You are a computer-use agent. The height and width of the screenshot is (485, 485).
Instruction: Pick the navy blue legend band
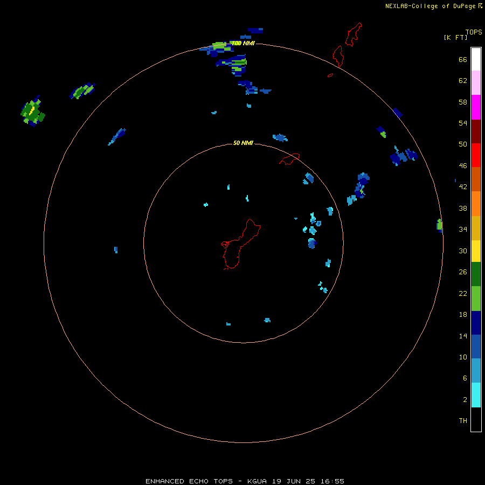476,323
